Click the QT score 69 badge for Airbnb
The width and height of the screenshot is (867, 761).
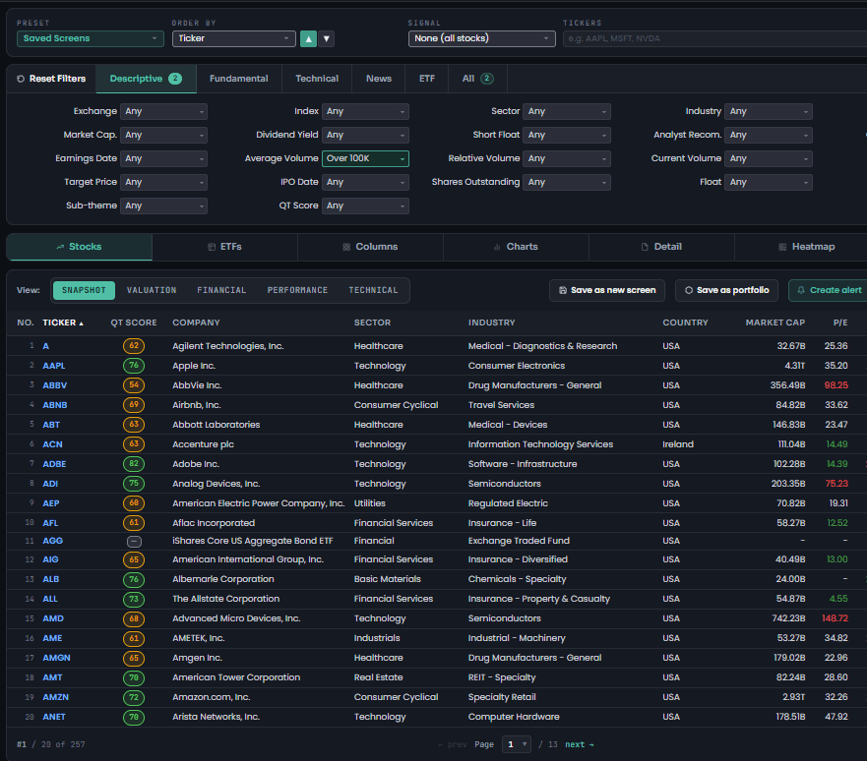coord(134,405)
